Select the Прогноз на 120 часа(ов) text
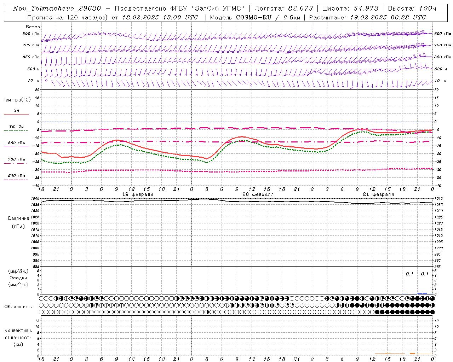 coord(68,17)
